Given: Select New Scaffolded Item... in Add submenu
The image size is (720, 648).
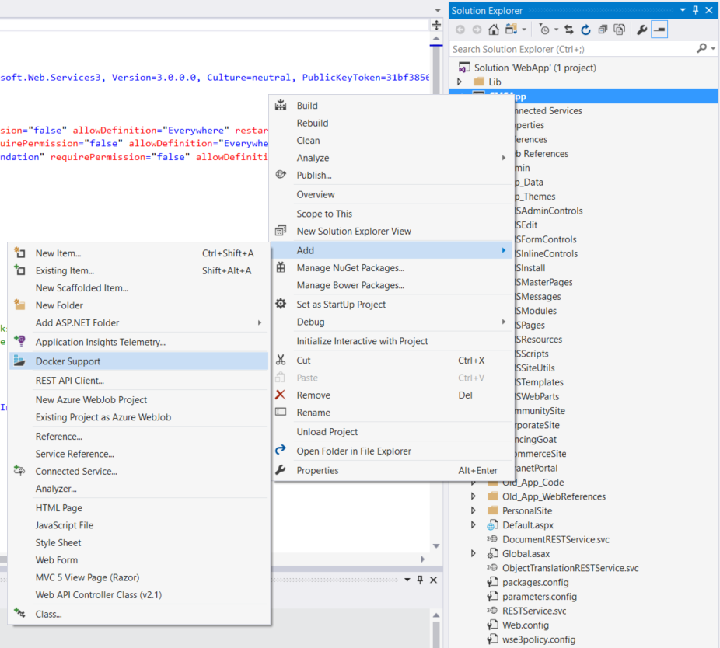Looking at the screenshot, I should pyautogui.click(x=138, y=287).
